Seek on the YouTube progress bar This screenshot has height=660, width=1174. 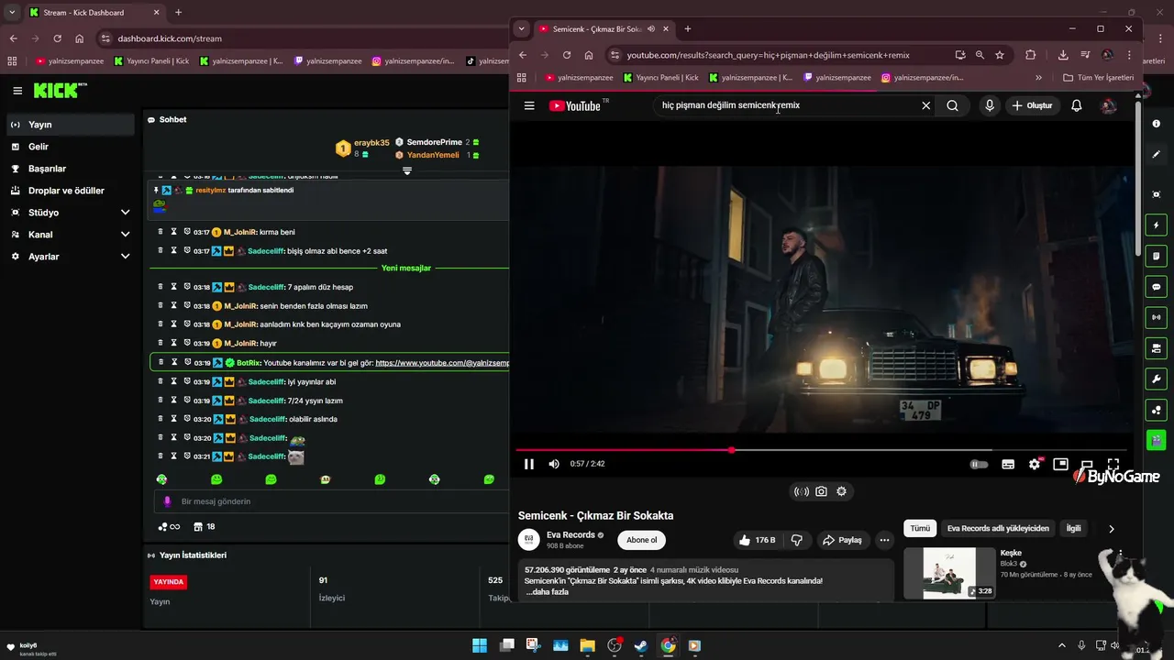point(821,450)
